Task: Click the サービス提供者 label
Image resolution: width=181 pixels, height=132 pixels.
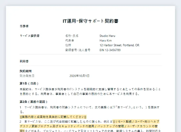Action: (29, 36)
